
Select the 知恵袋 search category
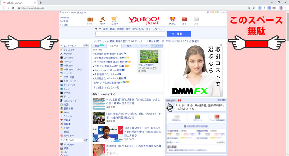pyautogui.click(x=120, y=29)
